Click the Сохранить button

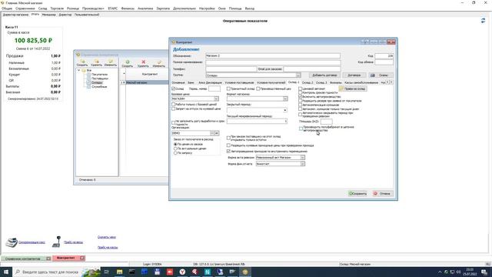pos(357,193)
